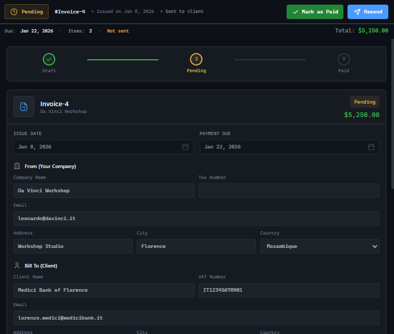Click the Invoice-4 card heading

[x=54, y=104]
